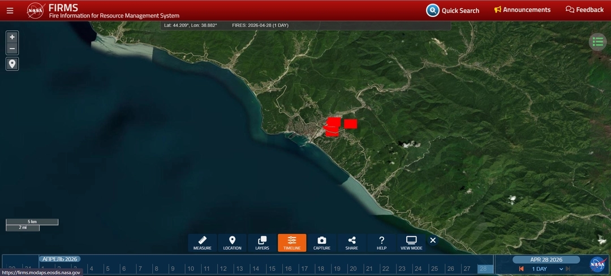Expand the 1 DAY range dropdown

[x=561, y=269]
